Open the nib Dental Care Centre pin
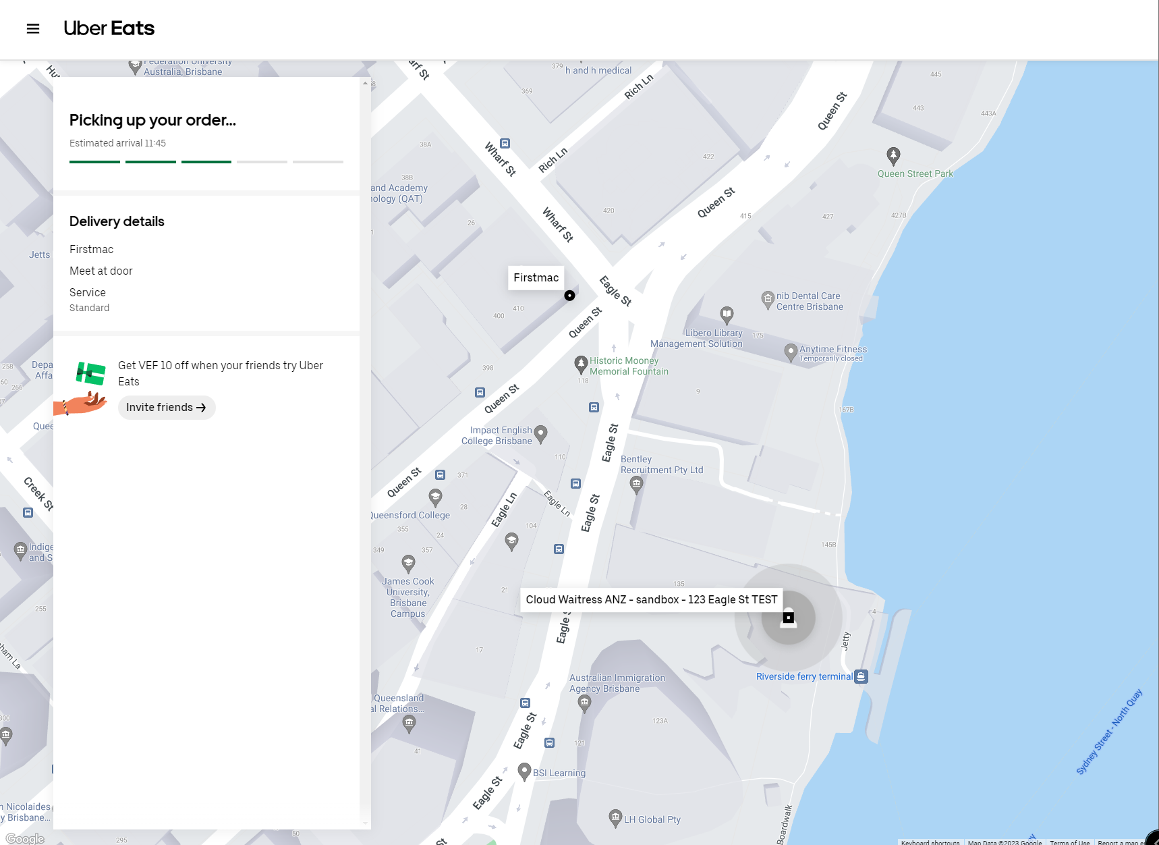This screenshot has height=845, width=1159. coord(768,300)
